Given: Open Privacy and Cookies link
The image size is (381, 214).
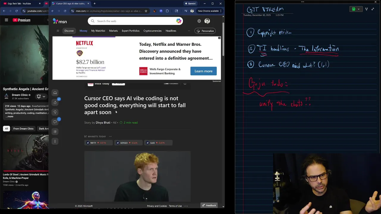Looking at the screenshot, I should click(157, 206).
